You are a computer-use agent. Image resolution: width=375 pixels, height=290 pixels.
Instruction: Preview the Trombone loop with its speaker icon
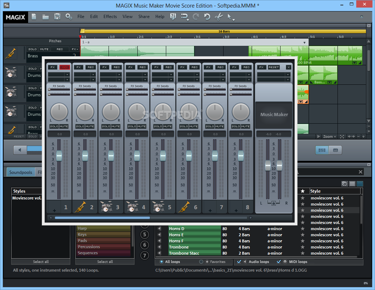(x=159, y=247)
